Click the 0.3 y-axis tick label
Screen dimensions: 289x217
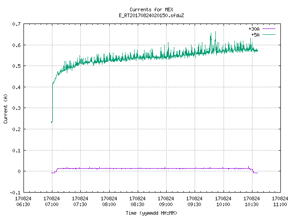[16, 108]
